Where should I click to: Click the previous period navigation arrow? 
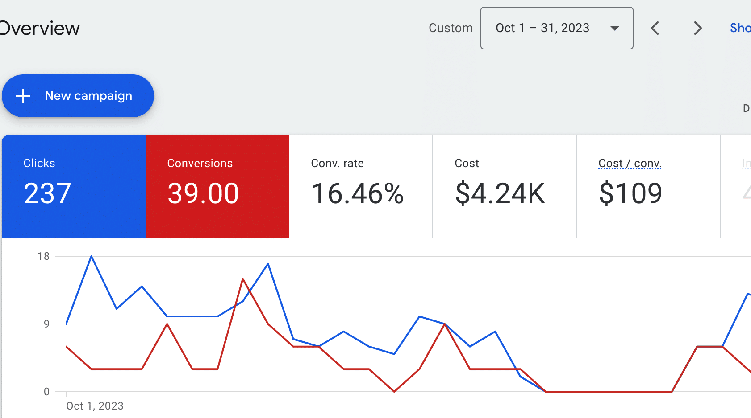(x=655, y=28)
